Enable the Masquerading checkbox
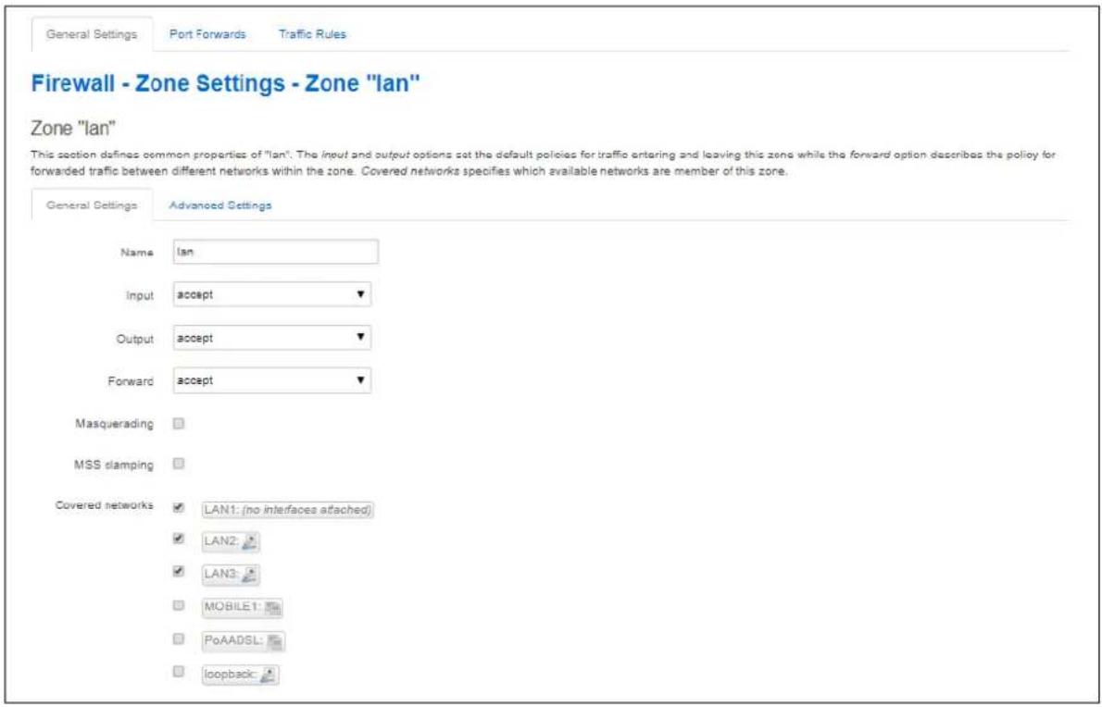The height and width of the screenshot is (707, 1102). pyautogui.click(x=179, y=423)
